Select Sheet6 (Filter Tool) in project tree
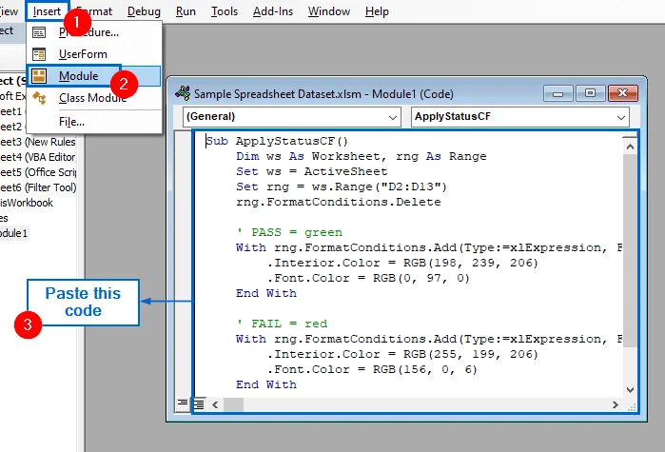Image resolution: width=665 pixels, height=452 pixels. [38, 187]
